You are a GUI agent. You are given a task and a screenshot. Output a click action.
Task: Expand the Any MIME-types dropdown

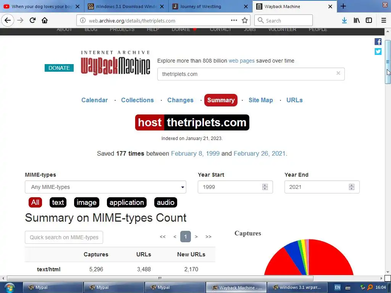(x=105, y=187)
